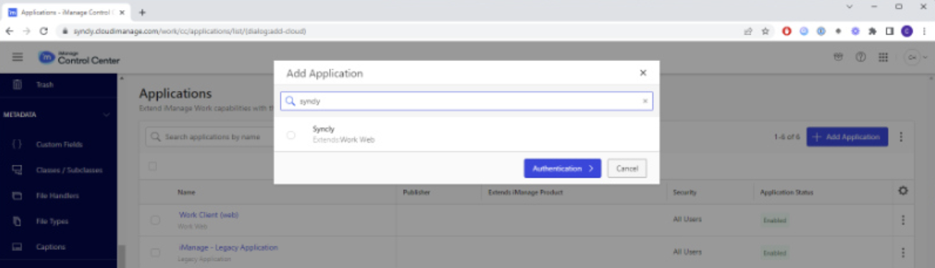The width and height of the screenshot is (935, 268).
Task: Open the browser Extensions puzzle icon
Action: [873, 31]
